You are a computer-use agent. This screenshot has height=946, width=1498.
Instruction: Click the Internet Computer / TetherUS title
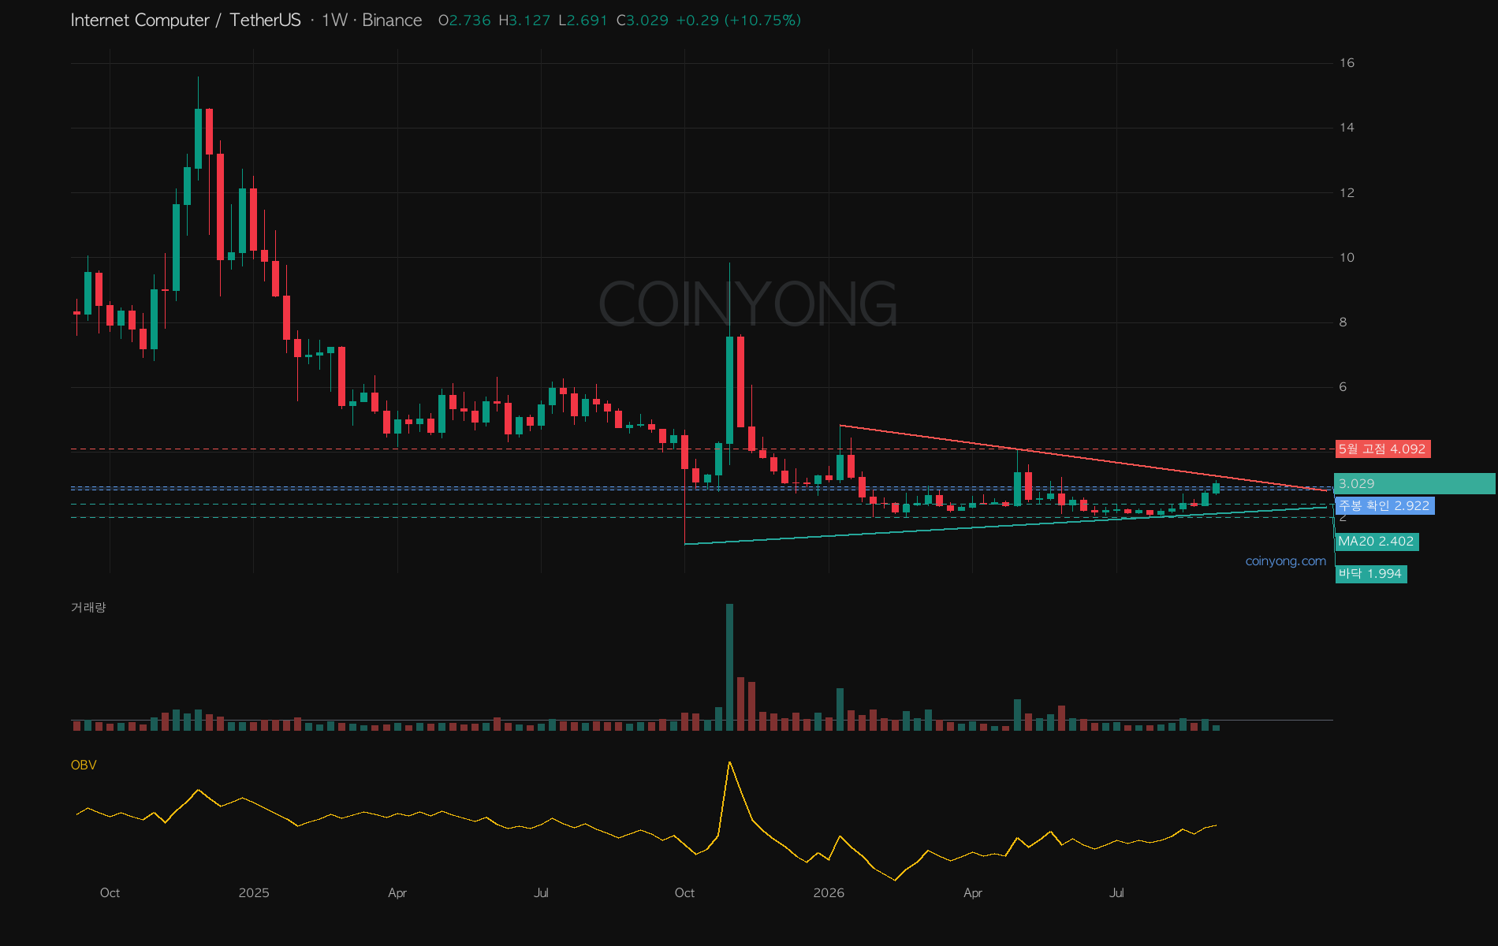point(186,20)
